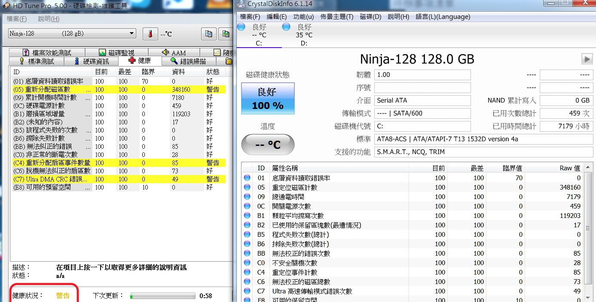Click the blue status orb for attribute C7

[x=247, y=291]
